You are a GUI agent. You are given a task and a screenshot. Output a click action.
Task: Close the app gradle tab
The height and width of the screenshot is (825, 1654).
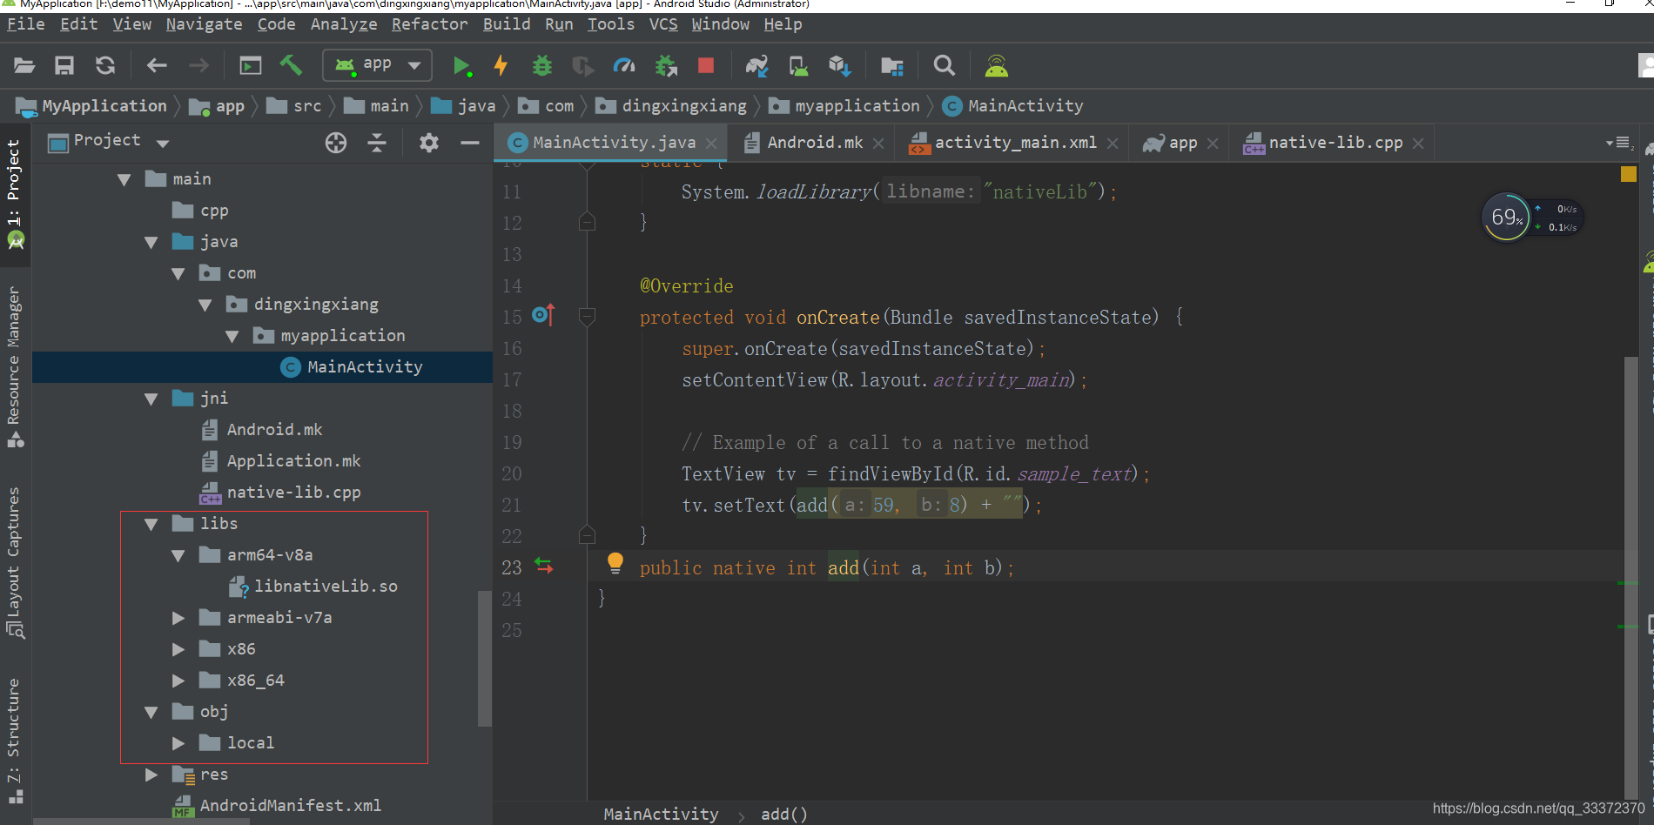(x=1213, y=144)
